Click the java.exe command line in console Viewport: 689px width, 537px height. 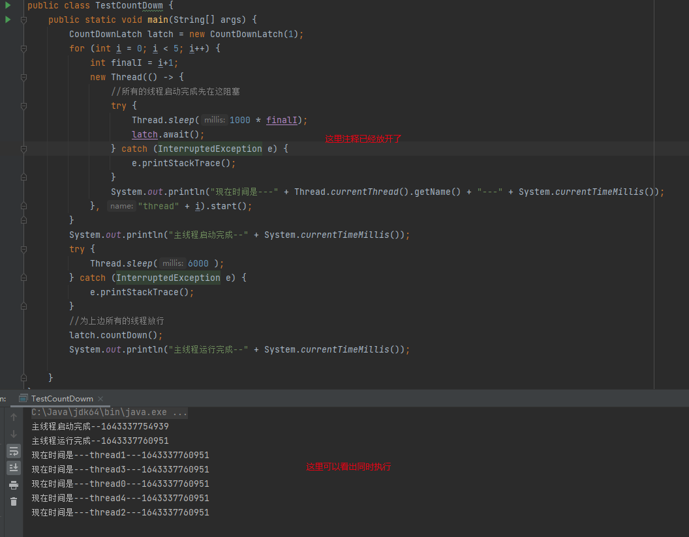click(110, 413)
